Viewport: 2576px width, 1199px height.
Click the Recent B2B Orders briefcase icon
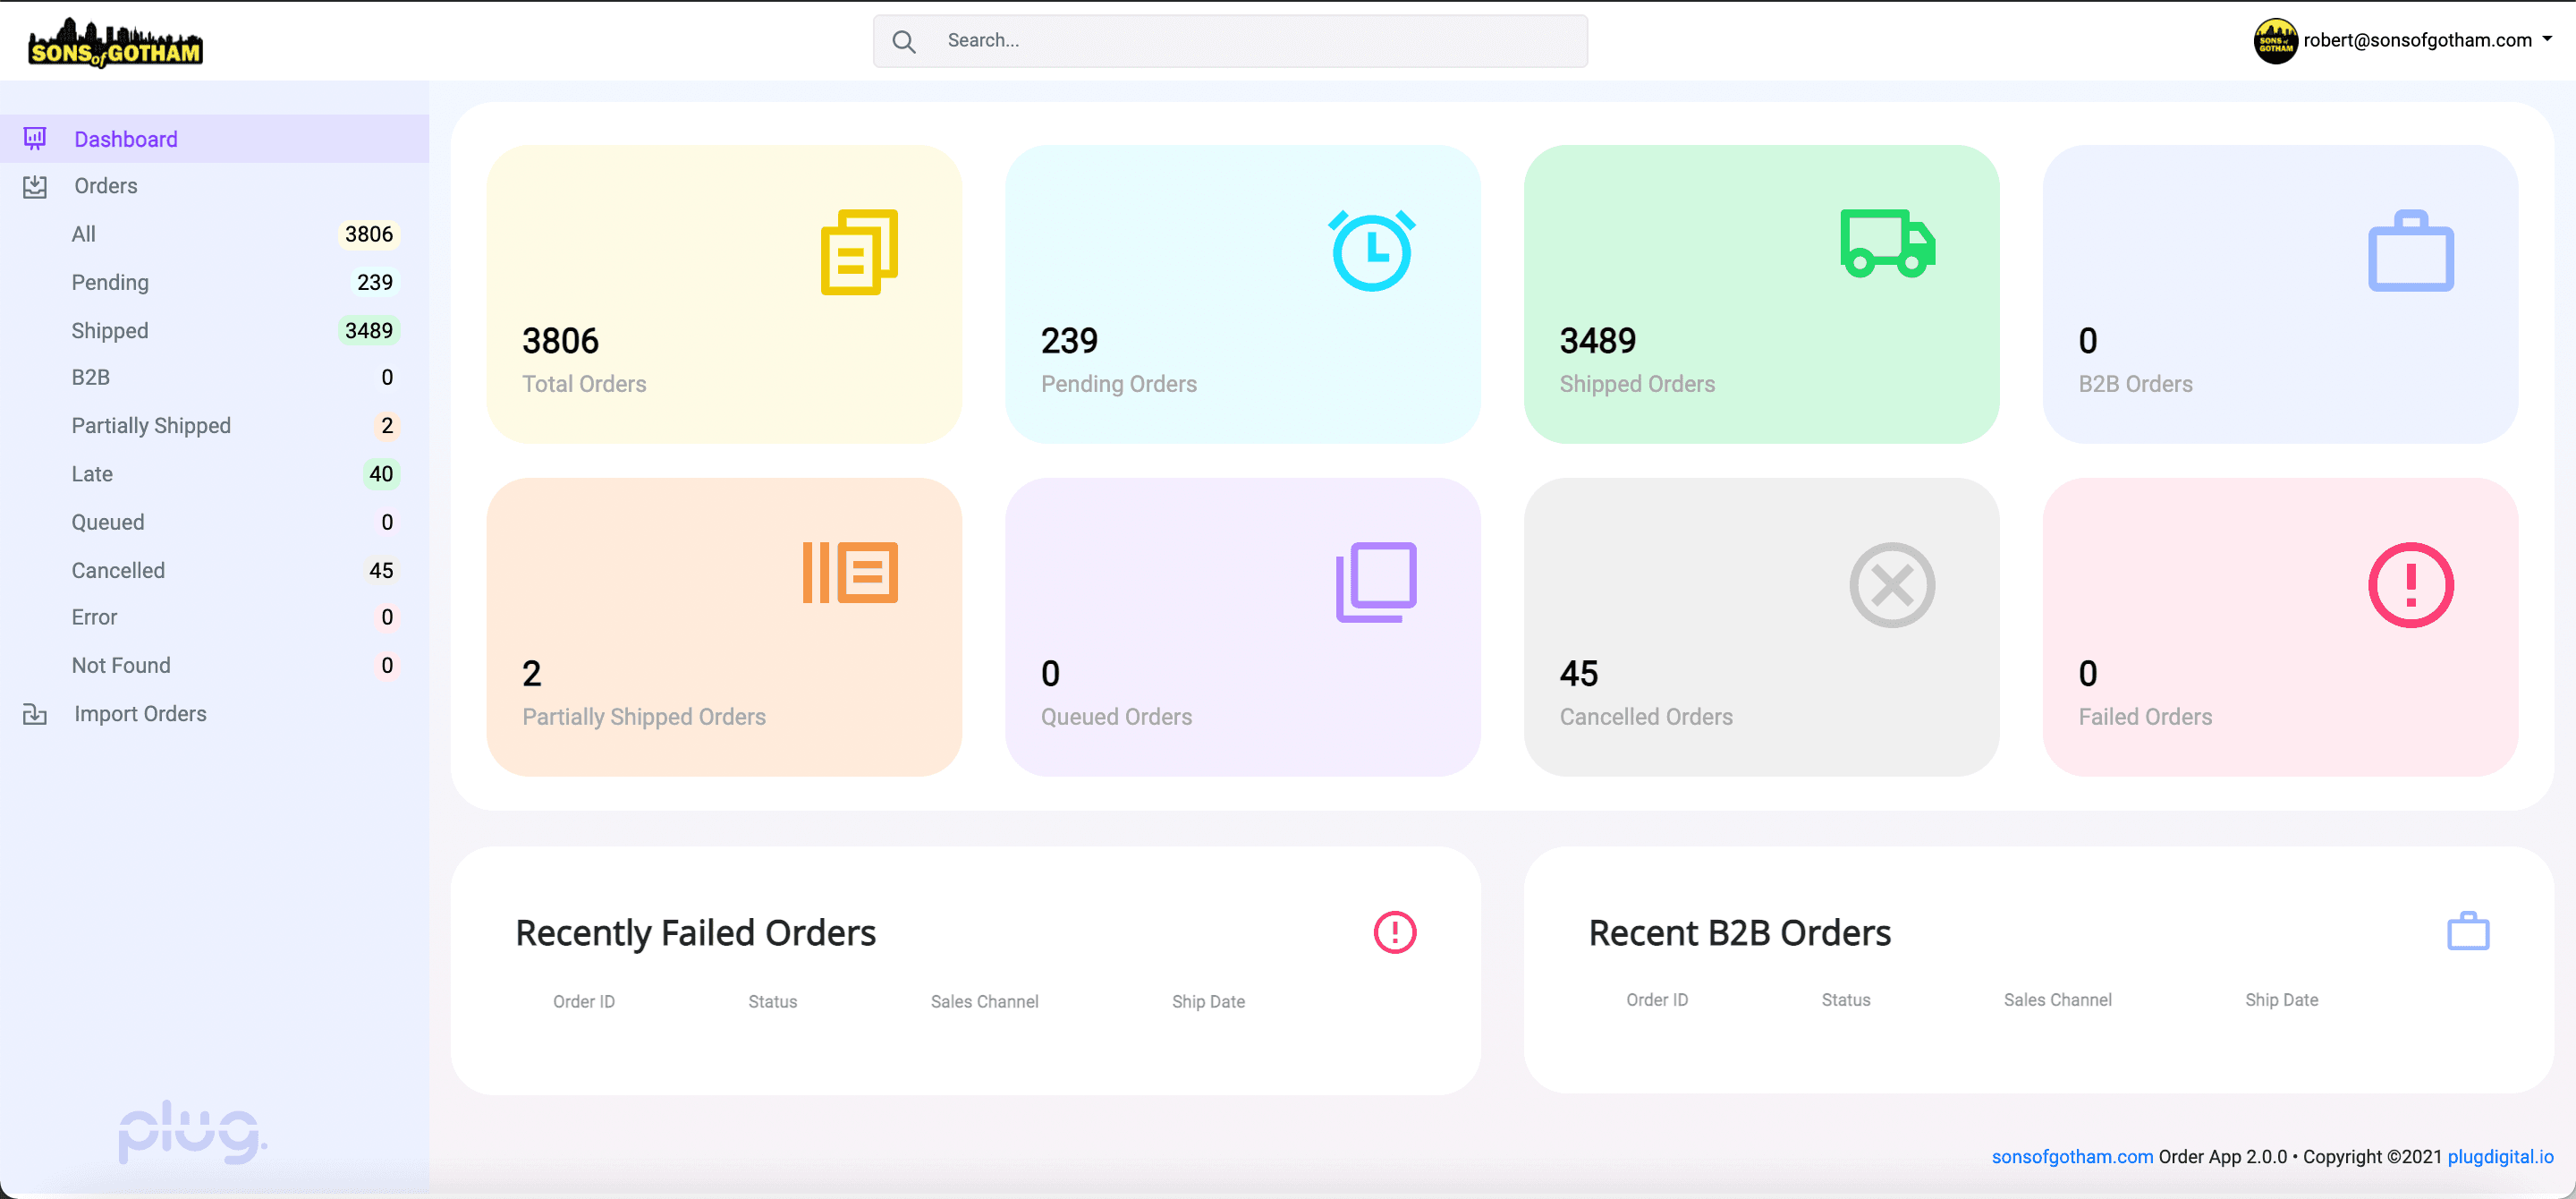click(x=2467, y=931)
